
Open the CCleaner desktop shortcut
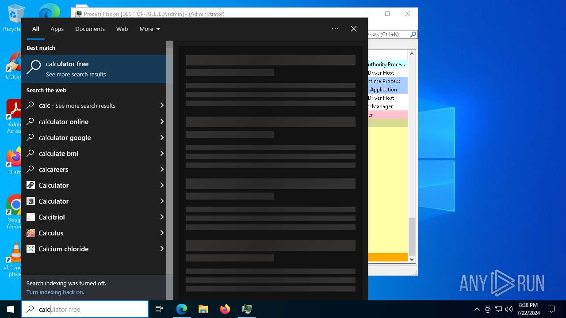coord(14,66)
